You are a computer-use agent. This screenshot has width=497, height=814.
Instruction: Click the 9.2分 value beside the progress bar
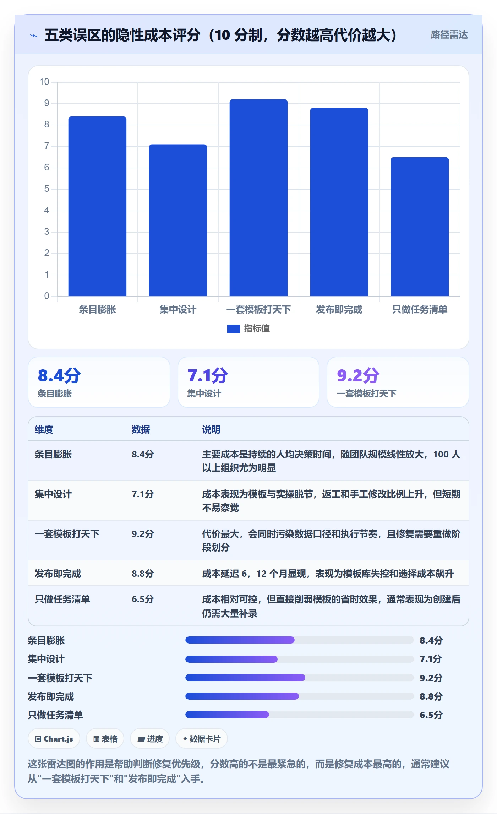point(431,678)
